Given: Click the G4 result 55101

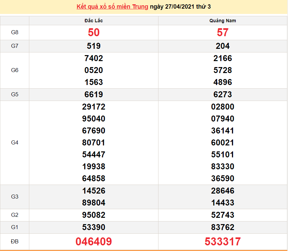Looking at the screenshot, I should coord(223,154).
